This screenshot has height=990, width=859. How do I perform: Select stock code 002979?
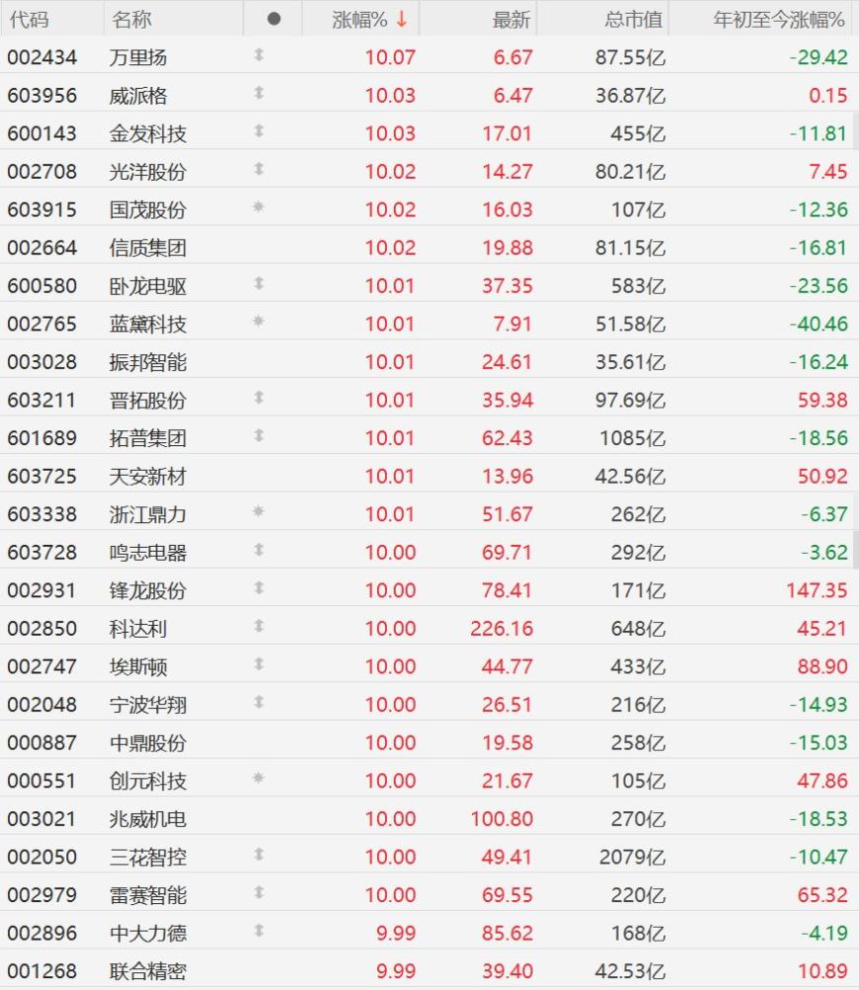[x=41, y=895]
